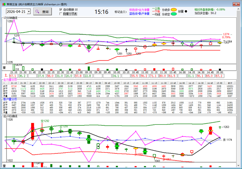Click the 34.1 value box under 10:00
This screenshot has height=169, width=242.
tap(116, 76)
